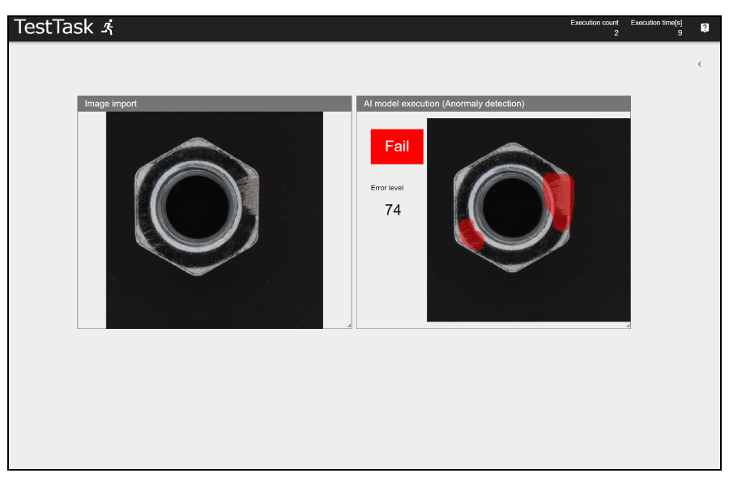729x486 pixels.
Task: Click the large red anomaly region on right
Action: (559, 199)
